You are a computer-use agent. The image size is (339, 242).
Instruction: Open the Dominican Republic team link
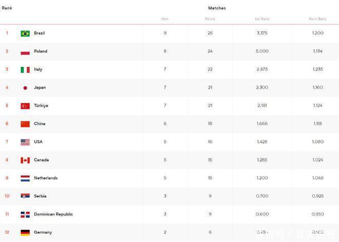[x=53, y=214]
